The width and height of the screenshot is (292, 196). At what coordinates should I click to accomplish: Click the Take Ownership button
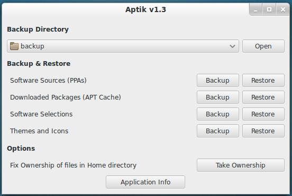[x=241, y=165]
